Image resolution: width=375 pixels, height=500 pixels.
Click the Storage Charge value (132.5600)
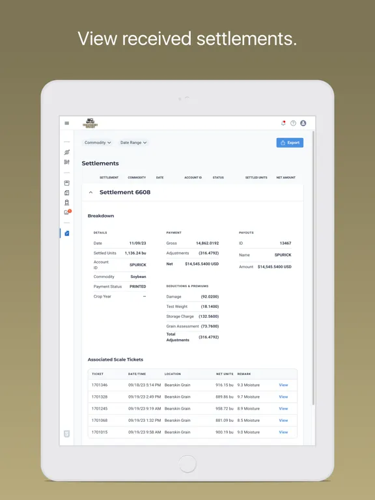click(x=209, y=316)
